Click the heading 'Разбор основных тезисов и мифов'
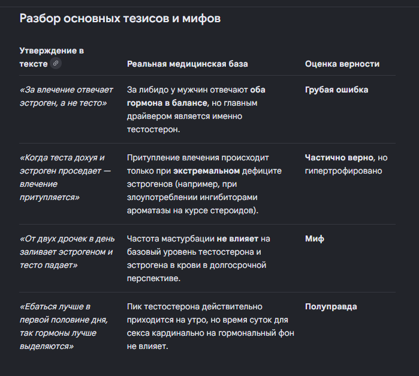The width and height of the screenshot is (419, 376). coord(120,19)
